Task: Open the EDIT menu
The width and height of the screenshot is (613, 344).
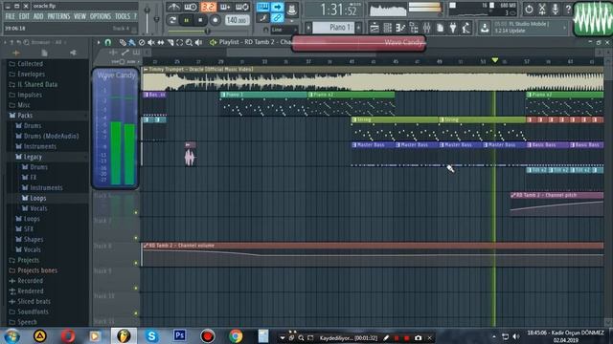Action: tap(24, 16)
